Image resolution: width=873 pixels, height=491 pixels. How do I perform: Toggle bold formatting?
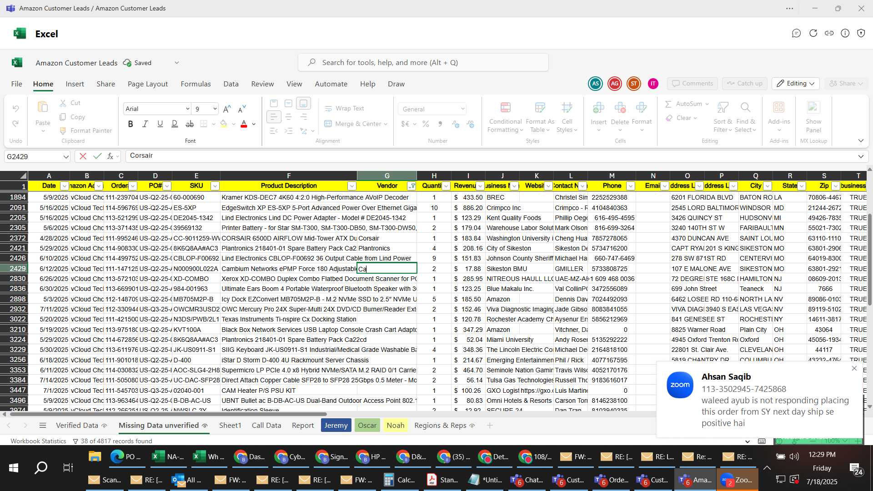[x=130, y=124]
